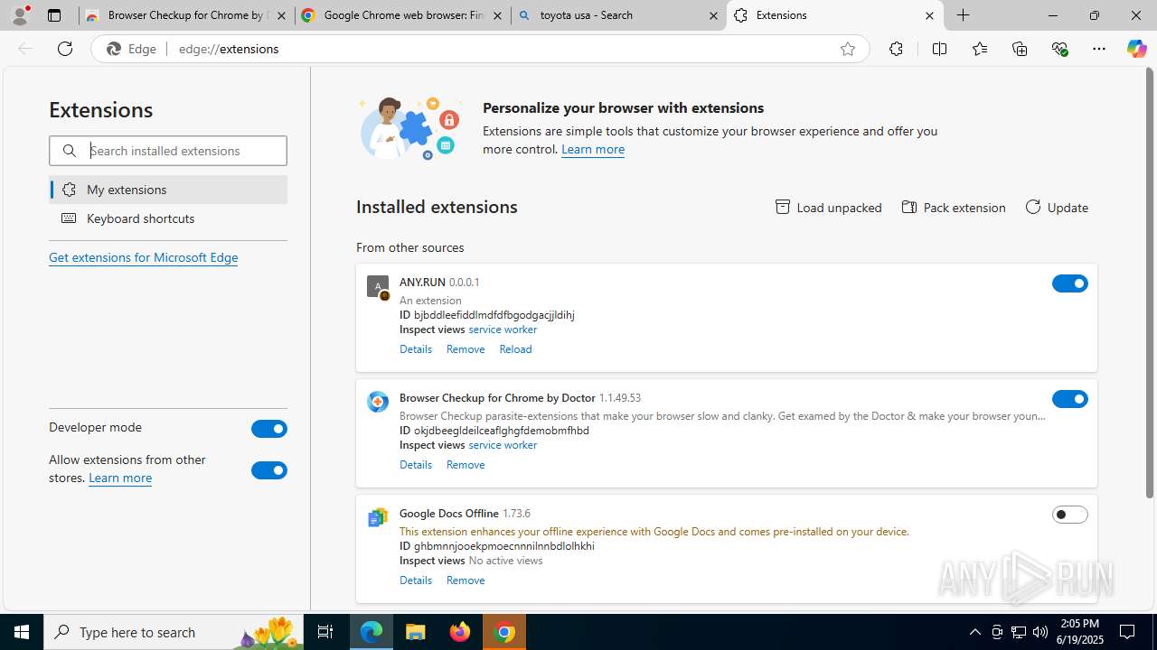
Task: Open Copilot sidebar icon
Action: pyautogui.click(x=1136, y=49)
